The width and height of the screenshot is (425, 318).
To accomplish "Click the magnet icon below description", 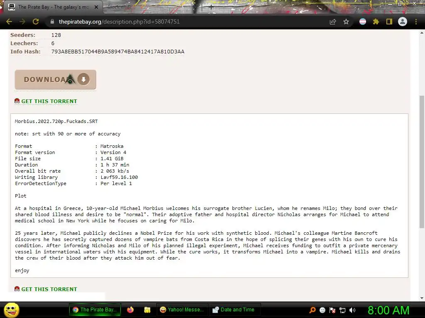I will tap(17, 289).
